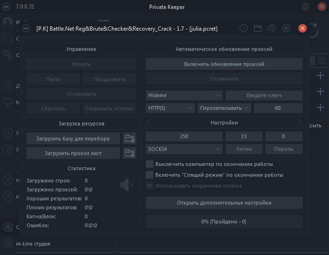Screen dimensions: 329x255
Task: Expand the Hideme proxy source dropdown
Action: [184, 95]
